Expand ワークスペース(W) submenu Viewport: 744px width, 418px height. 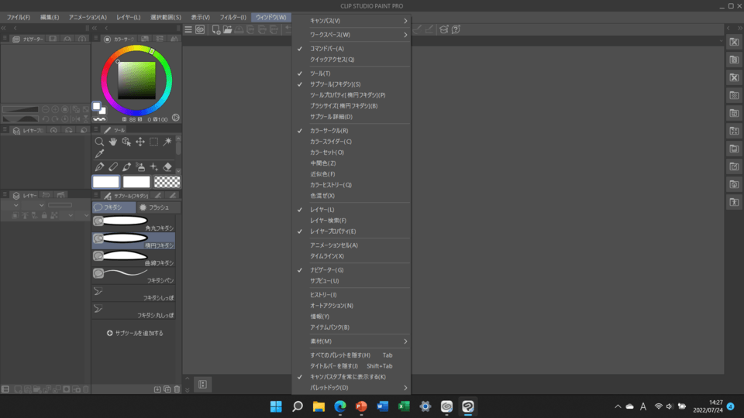[x=352, y=35]
